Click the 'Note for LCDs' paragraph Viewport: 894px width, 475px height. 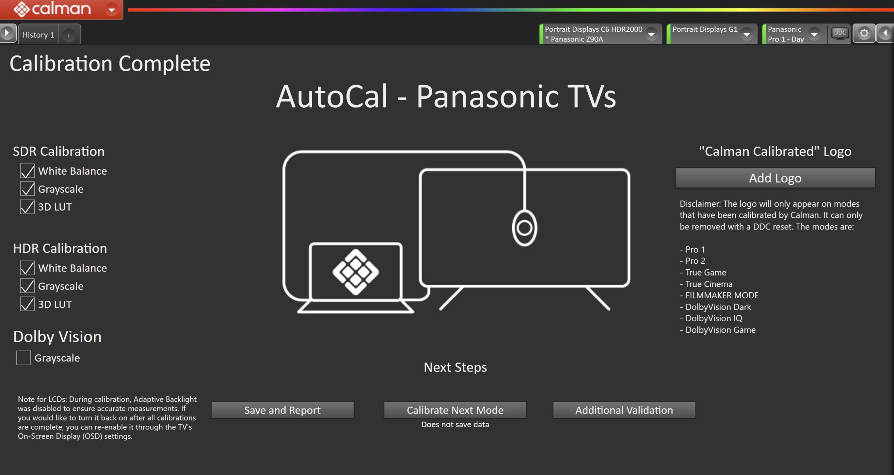tap(107, 417)
